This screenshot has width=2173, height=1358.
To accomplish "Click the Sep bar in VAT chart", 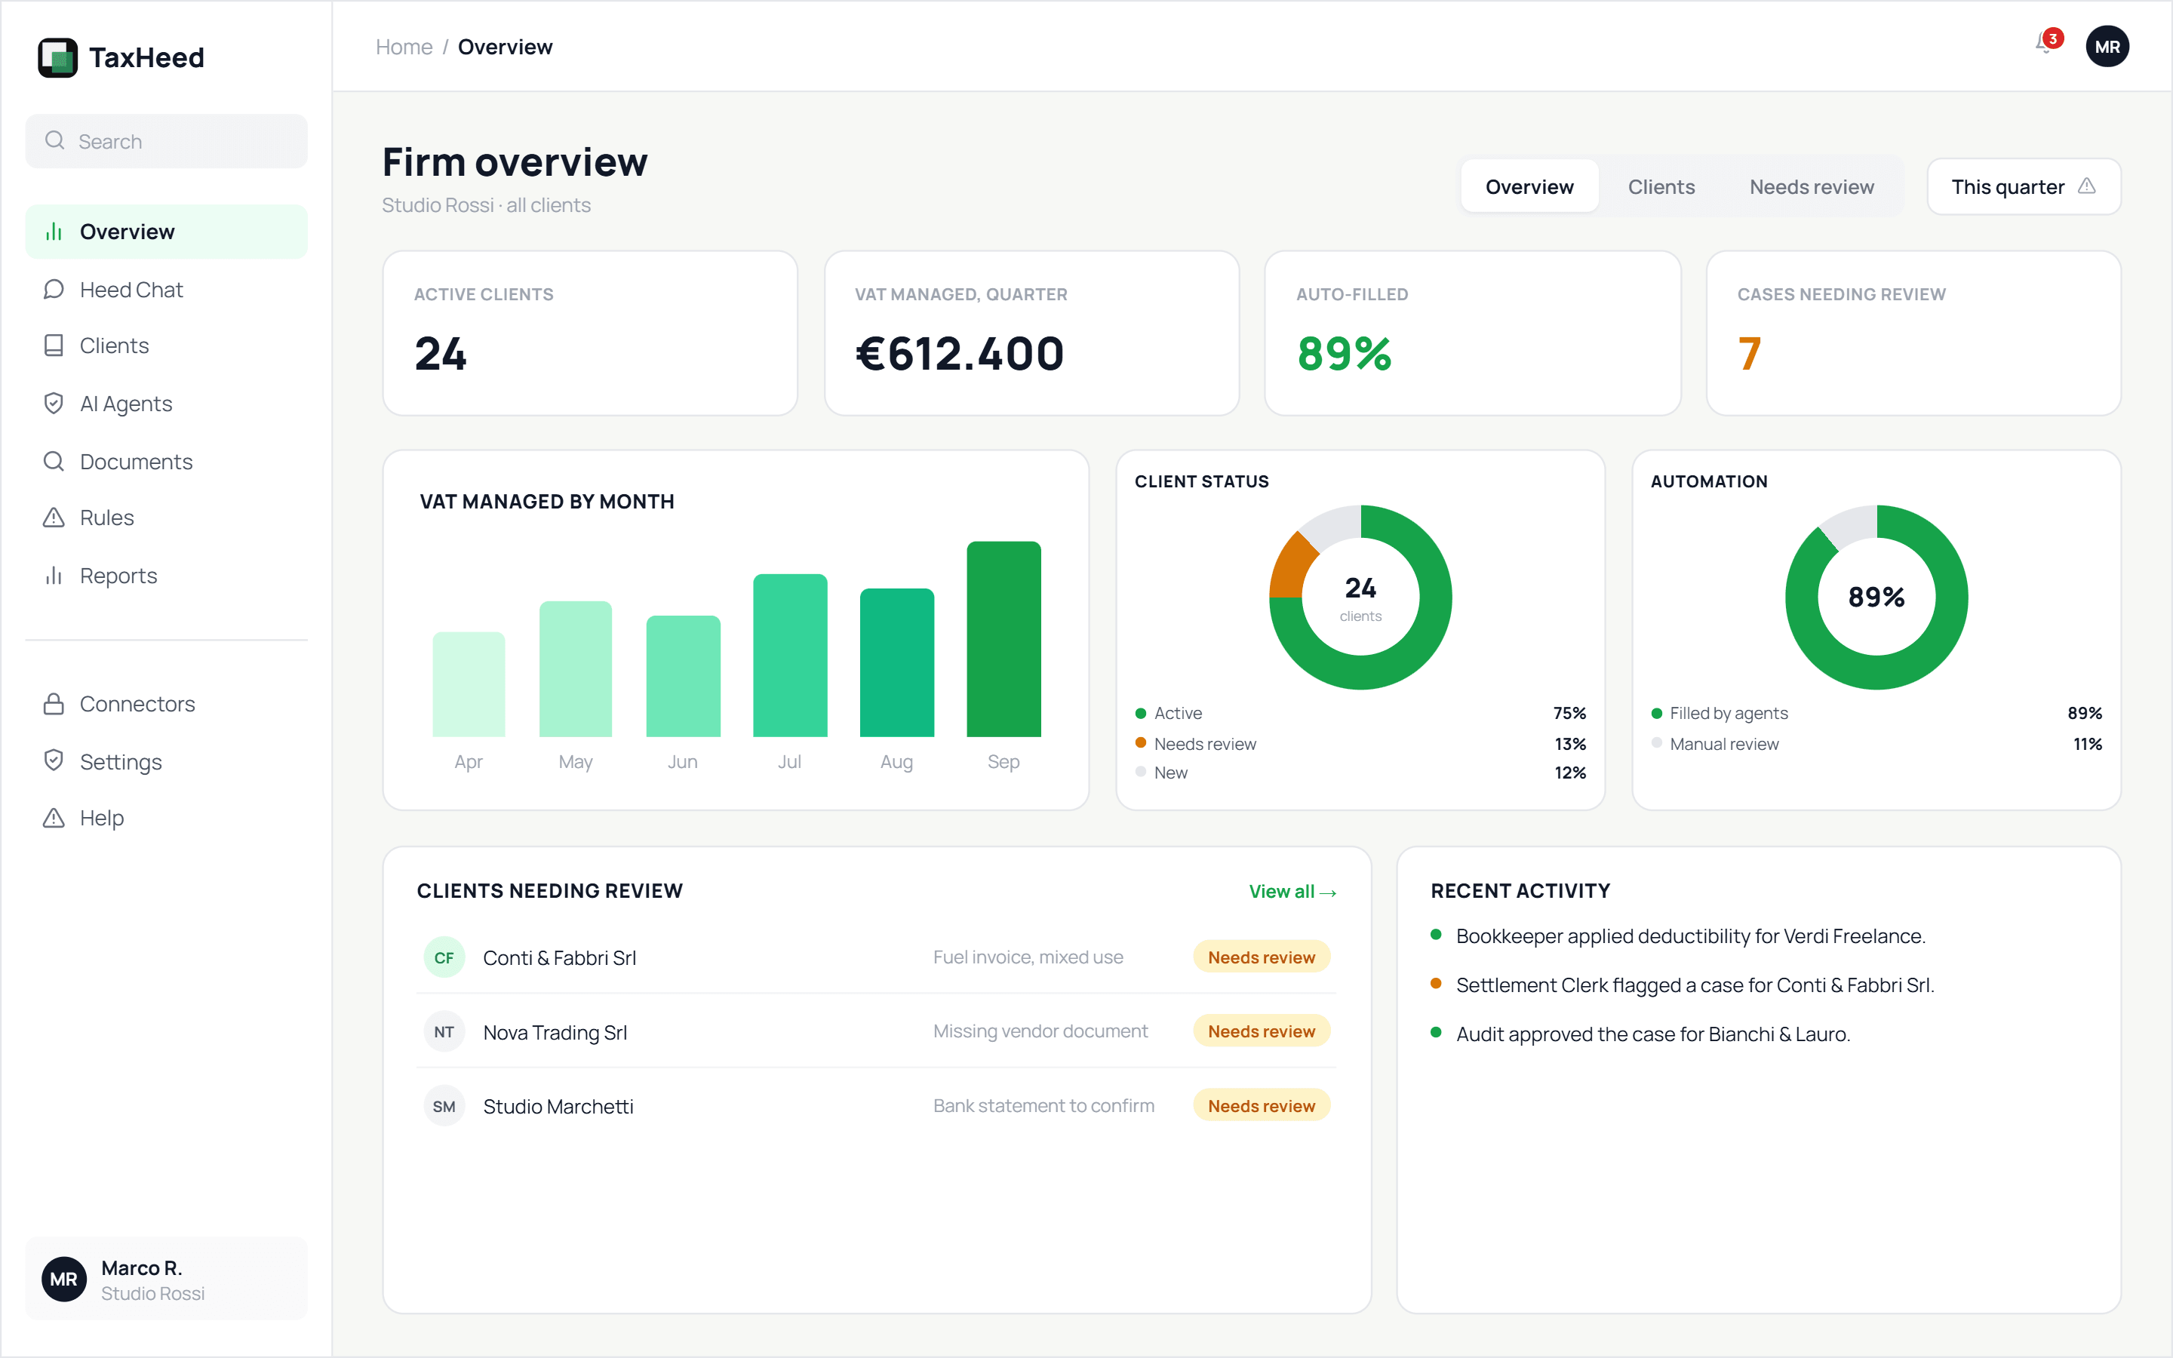I will [x=1003, y=638].
